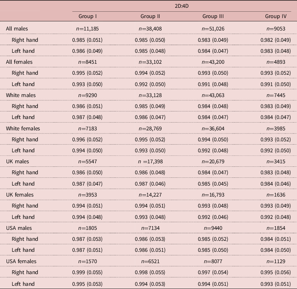
Task: Select the 0.999 (0.055) value cell
Action: point(87,272)
